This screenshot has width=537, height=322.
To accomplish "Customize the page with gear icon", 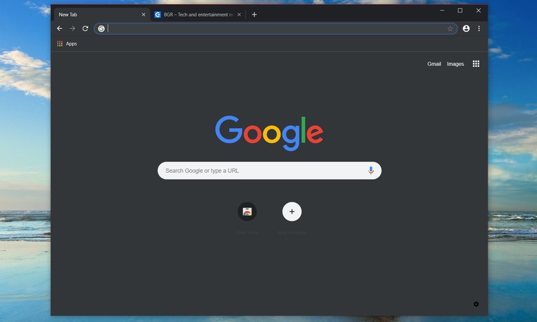I will (476, 304).
